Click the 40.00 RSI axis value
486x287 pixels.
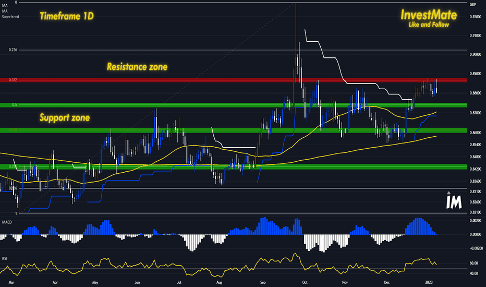[x=474, y=273]
